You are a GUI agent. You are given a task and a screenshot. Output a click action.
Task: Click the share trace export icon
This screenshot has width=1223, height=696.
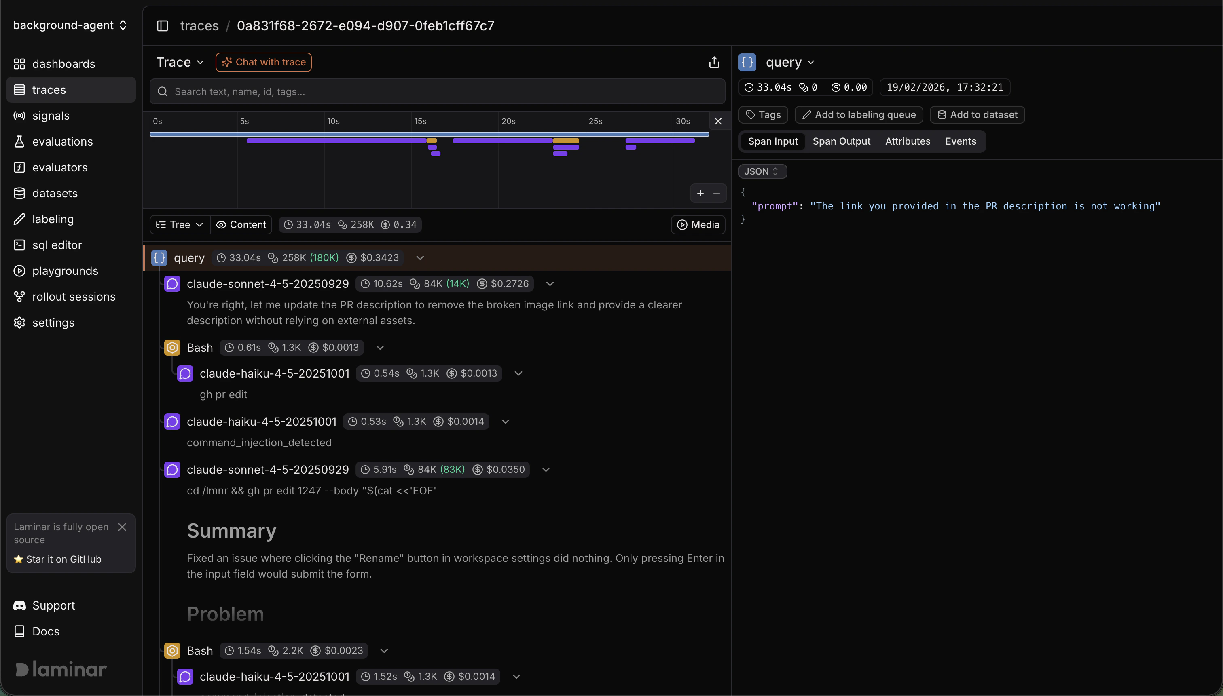[x=713, y=62]
